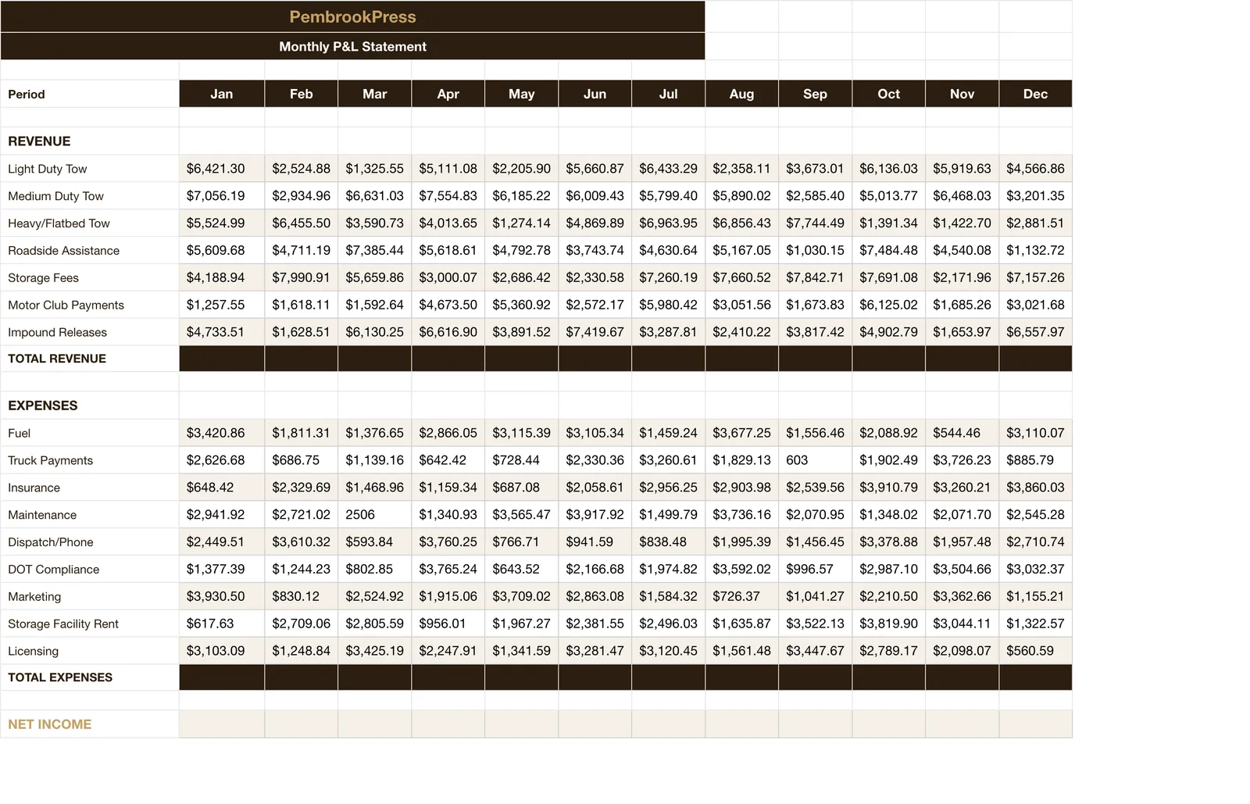Image resolution: width=1250 pixels, height=804 pixels.
Task: Click the TOTAL EXPENSES cell under Jun
Action: tap(595, 677)
